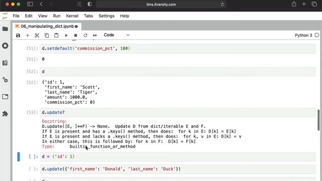This screenshot has height=181, width=322.
Task: Run the selected cell play button
Action: click(x=66, y=35)
